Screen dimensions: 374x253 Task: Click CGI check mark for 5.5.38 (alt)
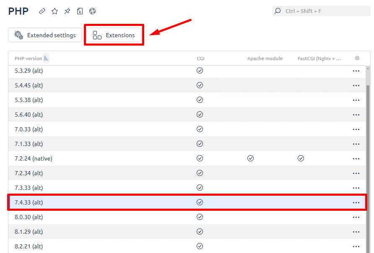200,100
